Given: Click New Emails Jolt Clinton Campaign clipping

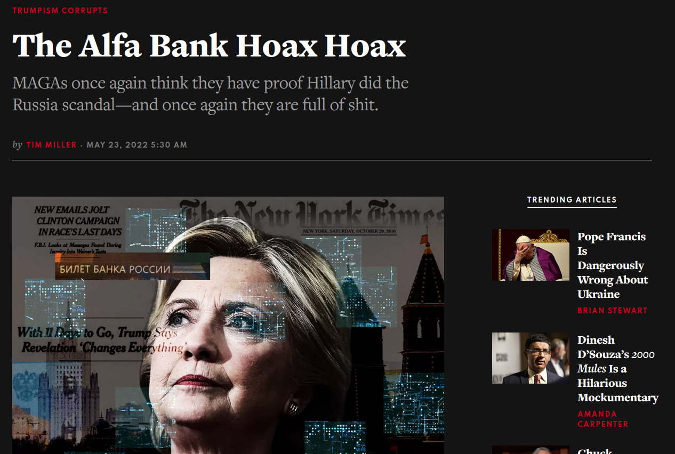Looking at the screenshot, I should click(x=78, y=221).
